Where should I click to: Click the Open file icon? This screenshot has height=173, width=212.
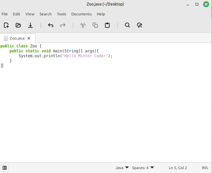click(x=18, y=25)
